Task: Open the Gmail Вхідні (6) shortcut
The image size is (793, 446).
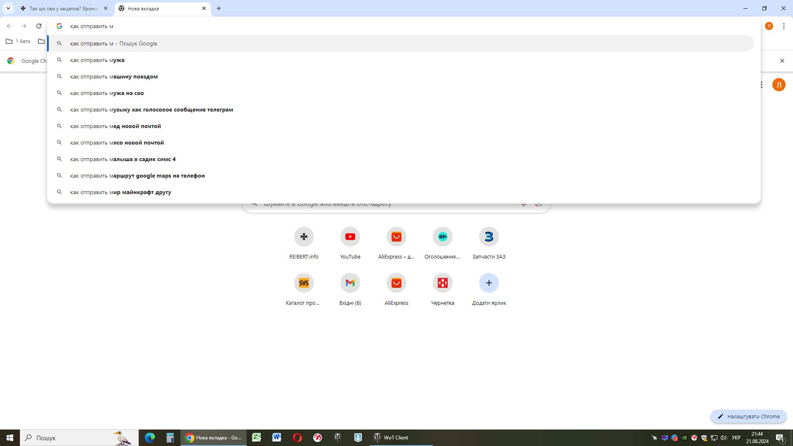Action: [x=350, y=283]
